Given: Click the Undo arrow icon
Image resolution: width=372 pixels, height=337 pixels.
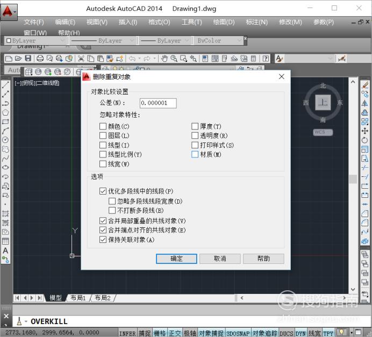Looking at the screenshot, I should pos(132,59).
